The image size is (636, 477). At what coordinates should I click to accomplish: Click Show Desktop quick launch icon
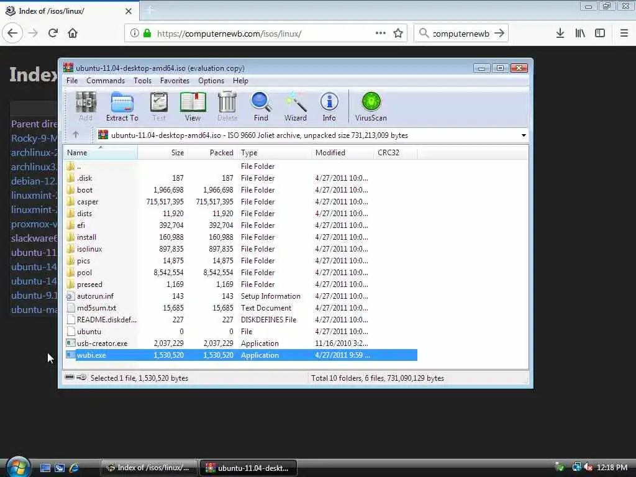point(45,468)
